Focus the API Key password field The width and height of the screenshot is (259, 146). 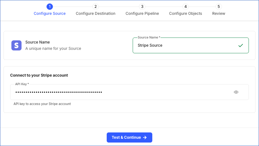(129, 92)
